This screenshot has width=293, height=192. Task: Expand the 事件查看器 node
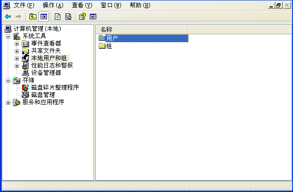17,44
